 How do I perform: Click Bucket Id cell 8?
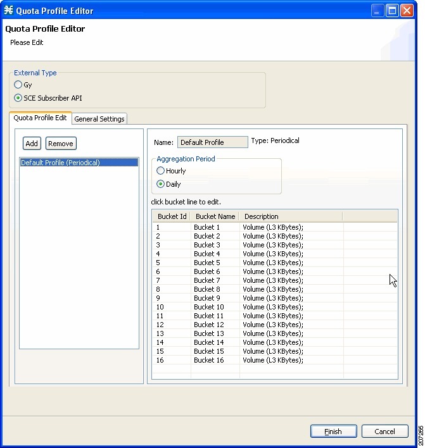(172, 289)
